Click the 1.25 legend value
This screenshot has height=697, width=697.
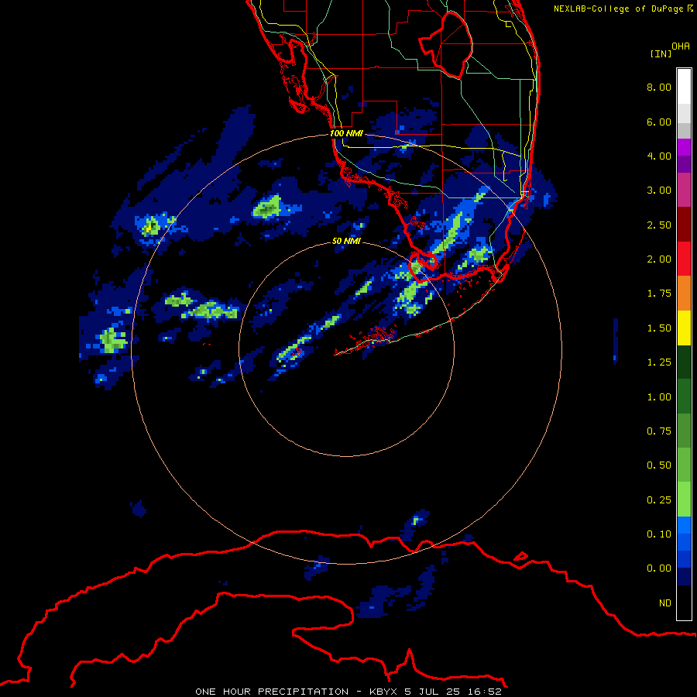tap(659, 362)
